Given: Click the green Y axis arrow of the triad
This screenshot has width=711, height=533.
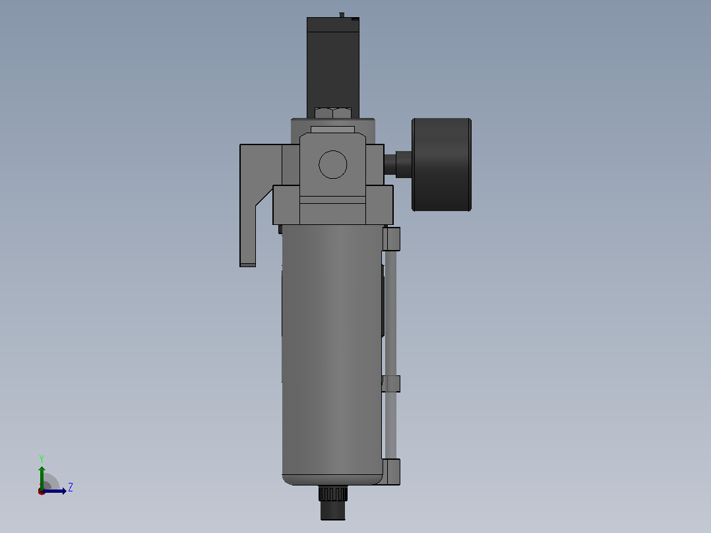Looking at the screenshot, I should 42,478.
